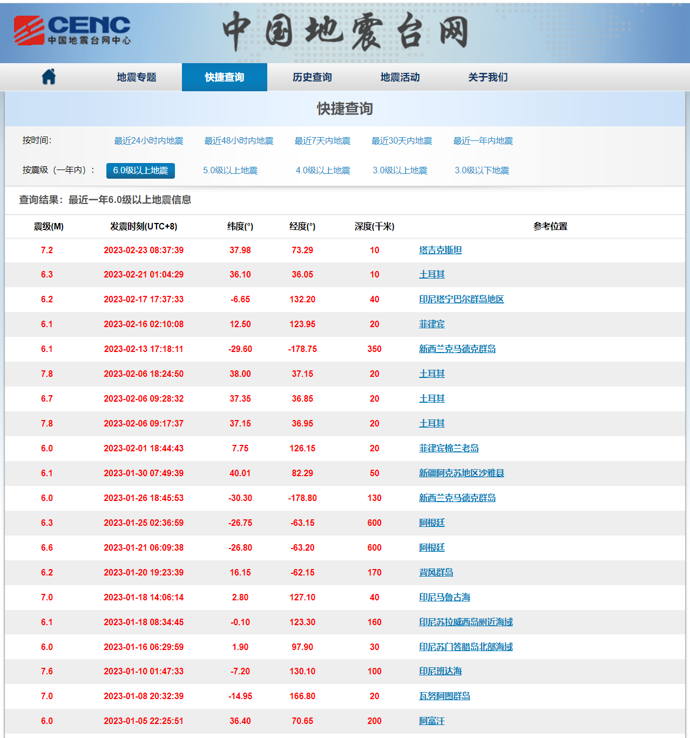Open the home icon in navigation bar

tap(49, 77)
